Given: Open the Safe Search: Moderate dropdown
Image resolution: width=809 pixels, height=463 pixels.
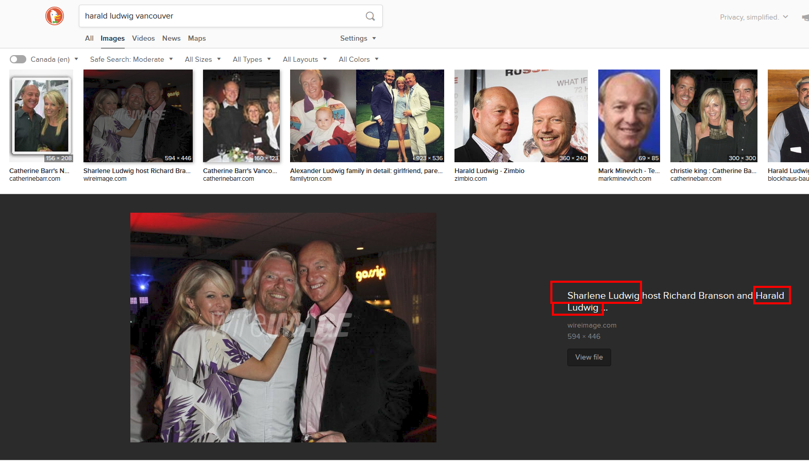Looking at the screenshot, I should 131,59.
